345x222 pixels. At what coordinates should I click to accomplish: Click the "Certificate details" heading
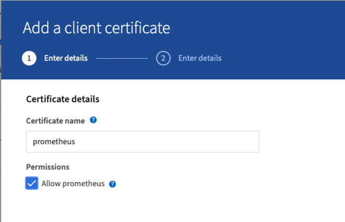coord(63,99)
